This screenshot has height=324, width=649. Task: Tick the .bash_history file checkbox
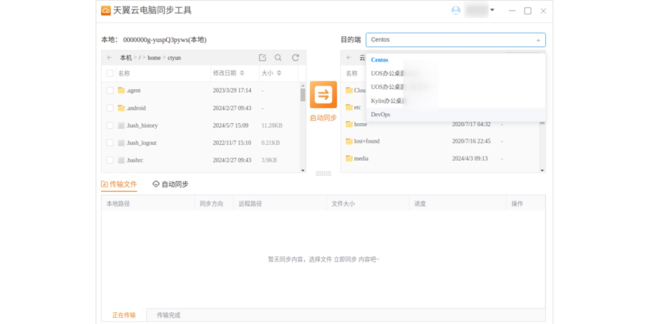tap(110, 125)
